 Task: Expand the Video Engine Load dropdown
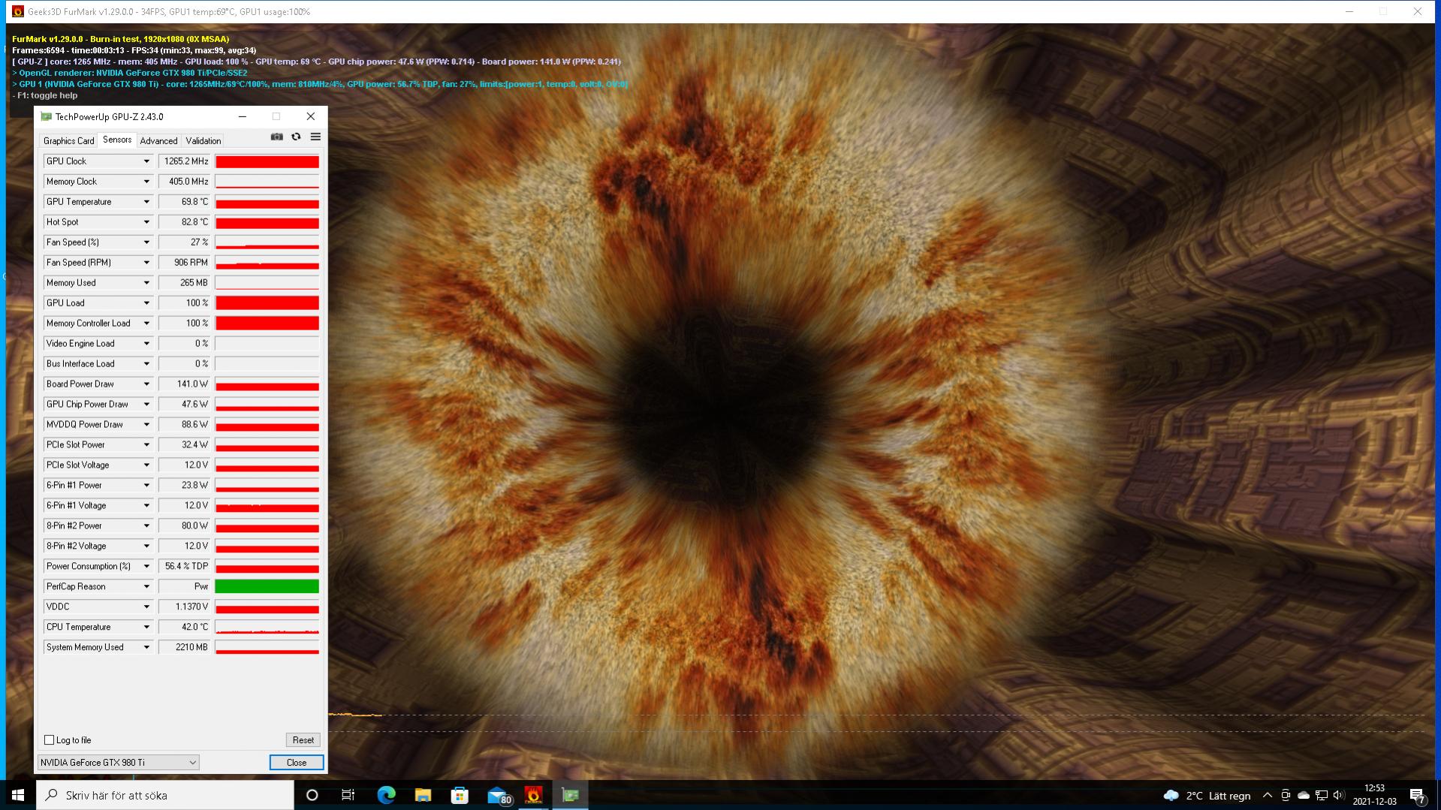point(146,344)
